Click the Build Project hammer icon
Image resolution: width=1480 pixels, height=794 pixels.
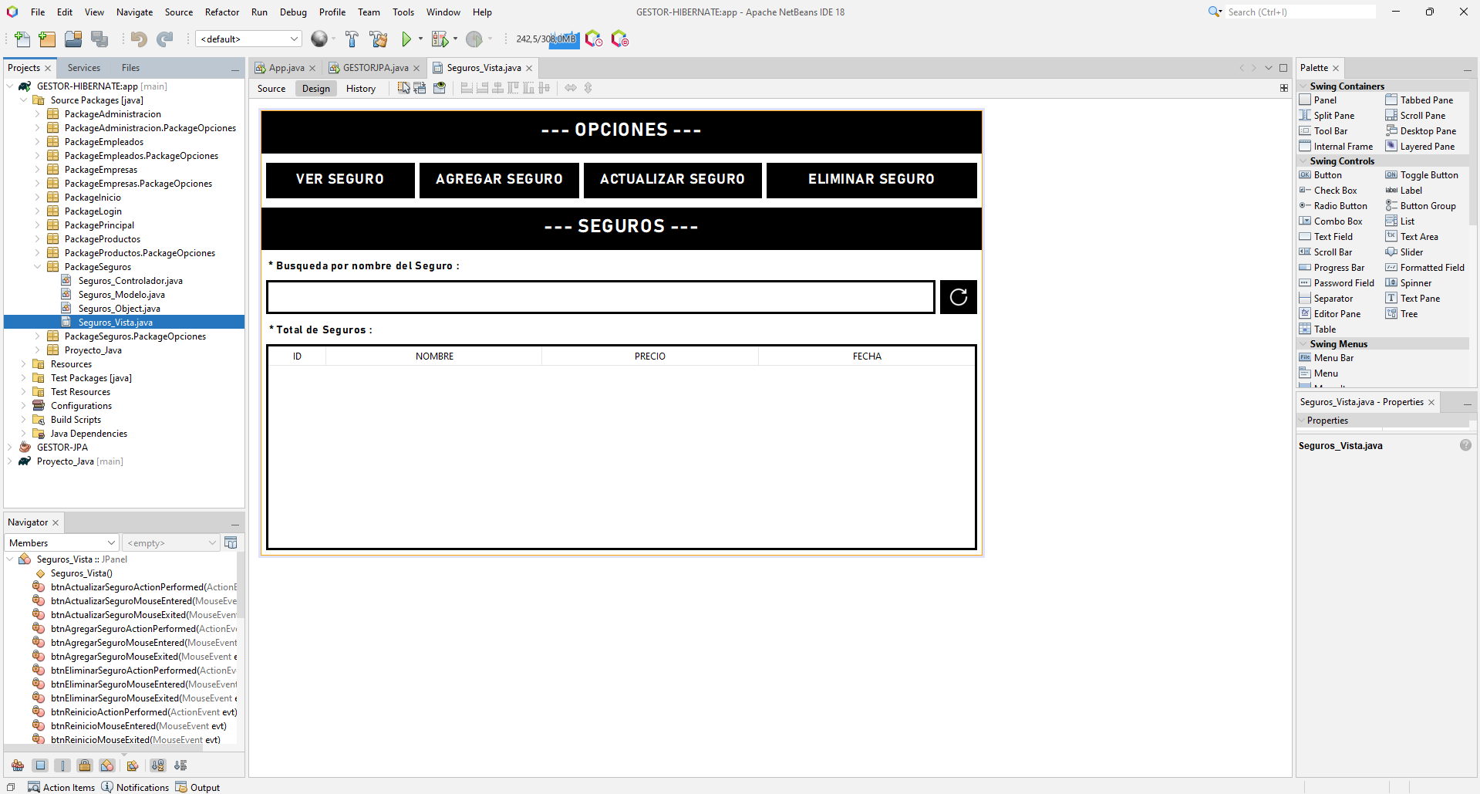pyautogui.click(x=352, y=39)
